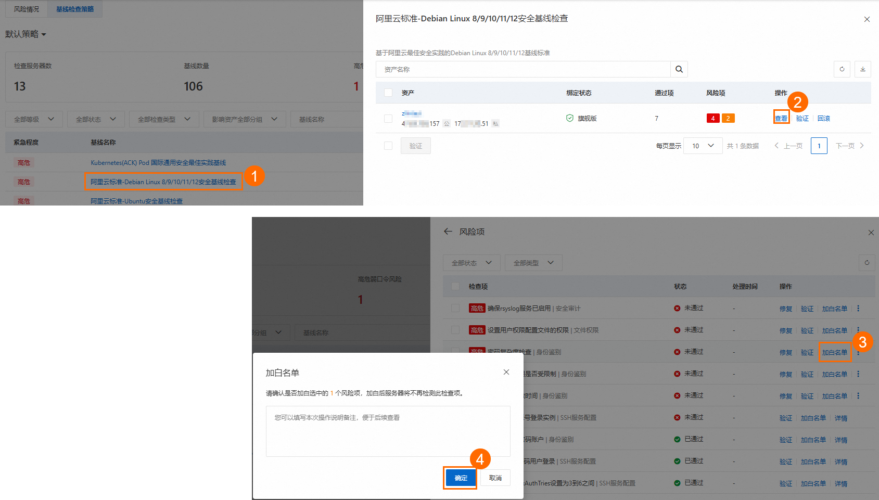The width and height of the screenshot is (879, 500).
Task: Expand the 全部状态 filter in the 风险项 panel
Action: 472,263
